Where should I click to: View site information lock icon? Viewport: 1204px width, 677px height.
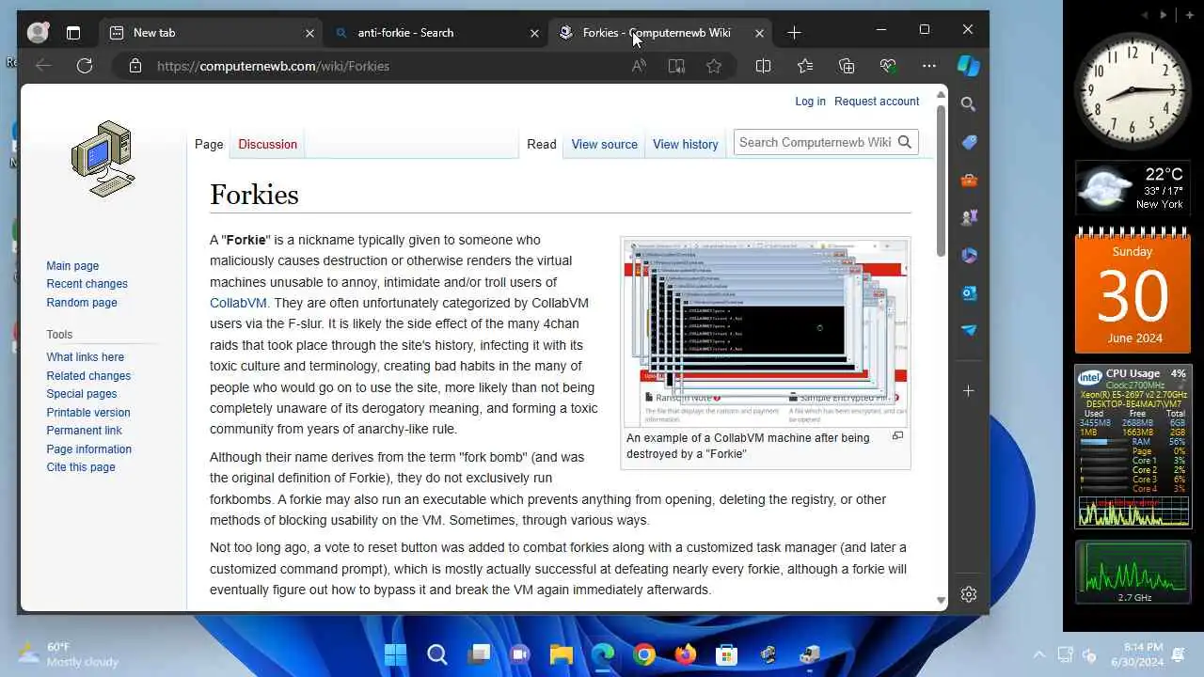(135, 66)
